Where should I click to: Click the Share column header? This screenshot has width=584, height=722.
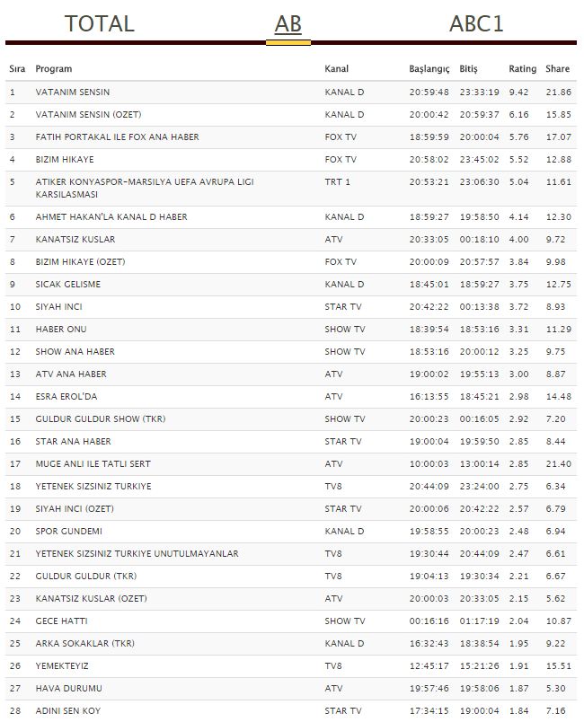coord(557,69)
